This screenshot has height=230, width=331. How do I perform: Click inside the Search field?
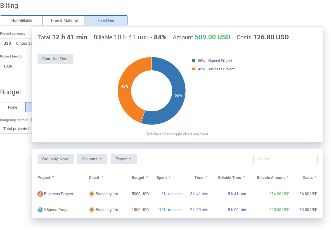click(285, 159)
